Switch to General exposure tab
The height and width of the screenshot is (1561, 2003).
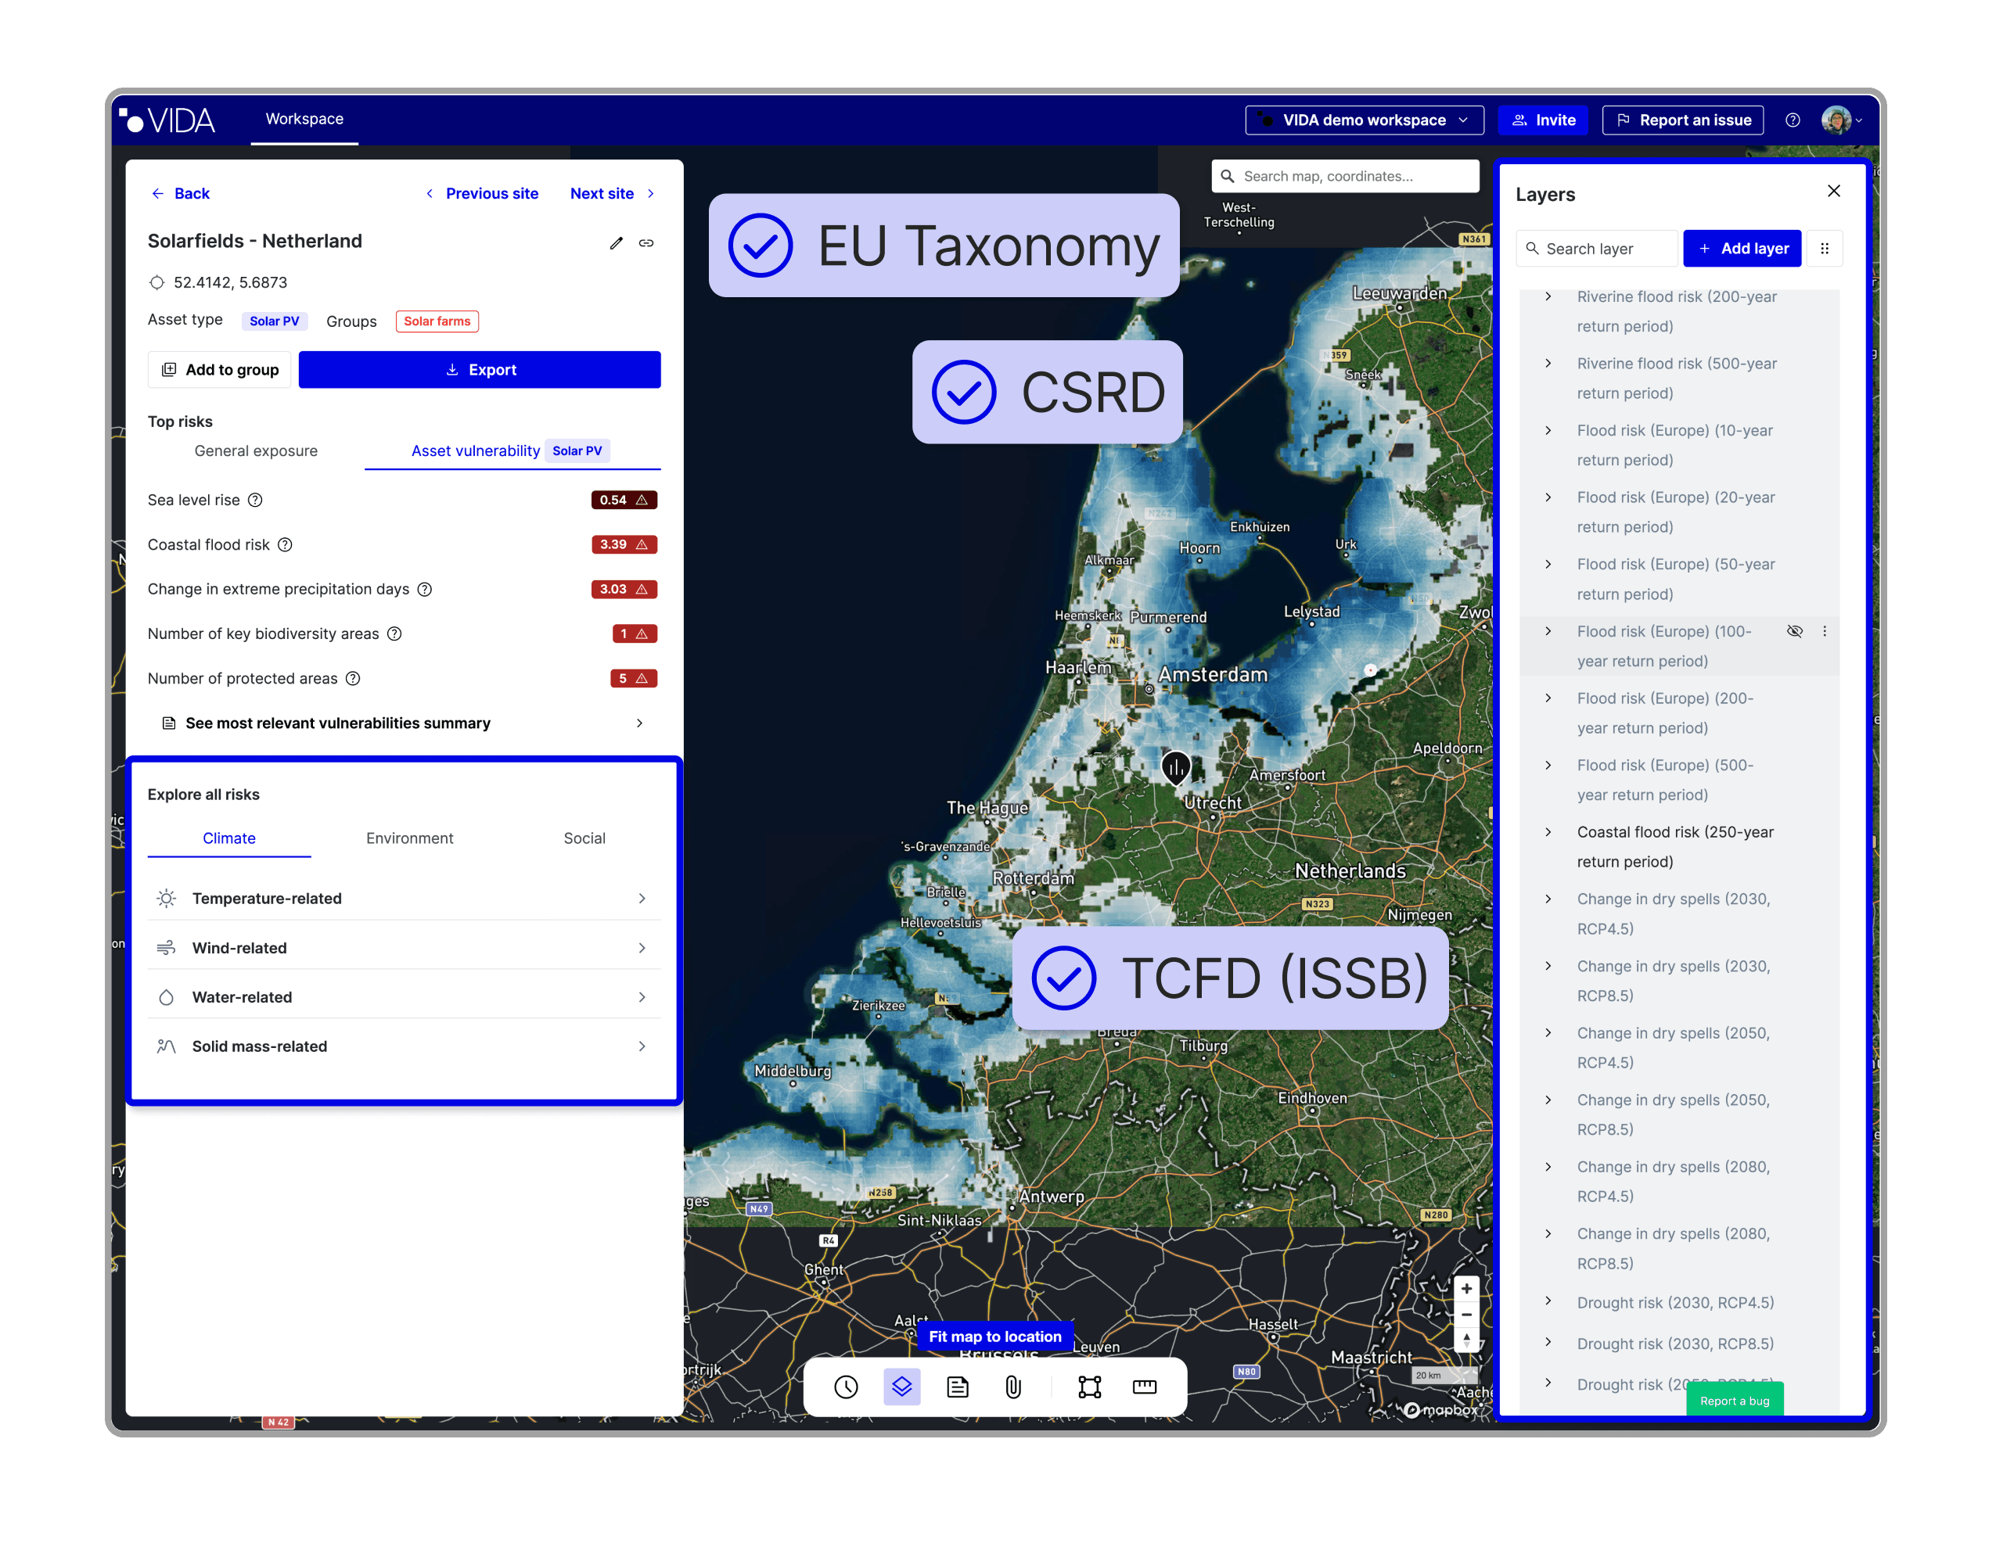pos(256,451)
